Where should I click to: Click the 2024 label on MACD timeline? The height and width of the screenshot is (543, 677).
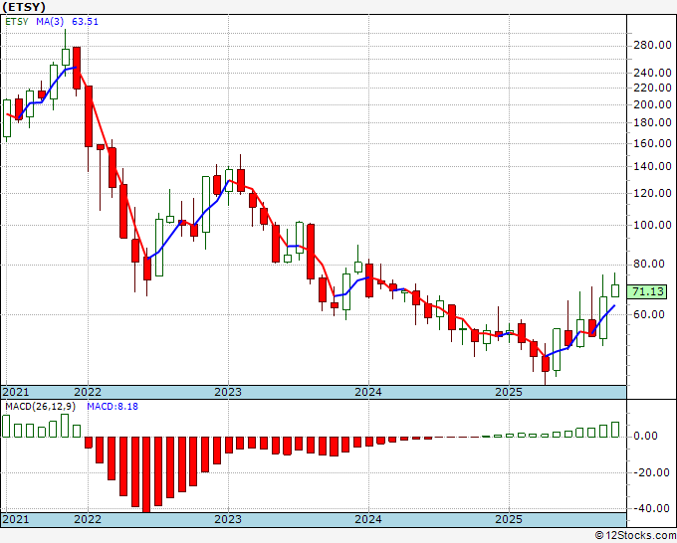tap(368, 519)
